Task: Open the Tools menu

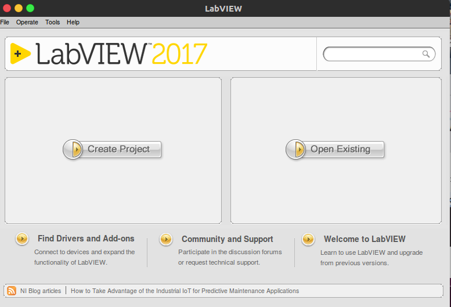Action: pos(52,22)
